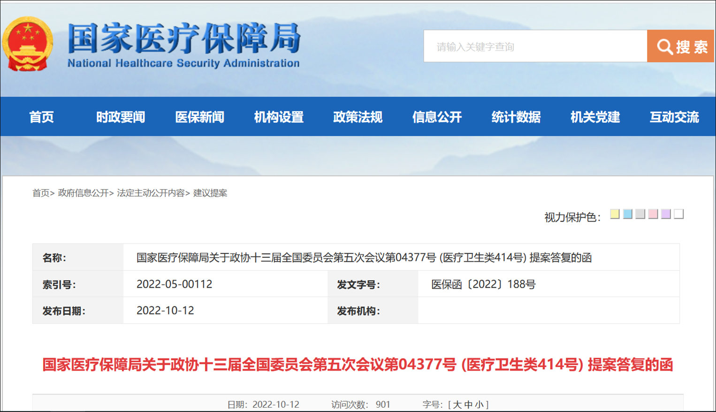Click the orange search button
Screen dimensions: 716x412
click(x=681, y=46)
